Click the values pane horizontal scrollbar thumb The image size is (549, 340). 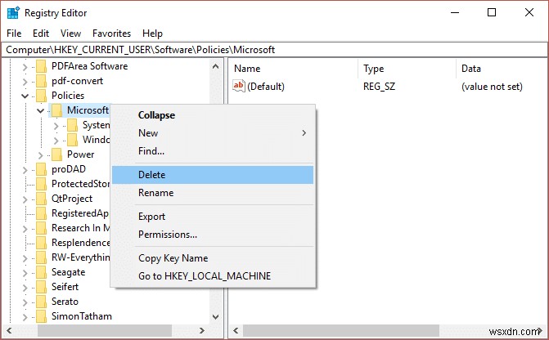click(341, 330)
